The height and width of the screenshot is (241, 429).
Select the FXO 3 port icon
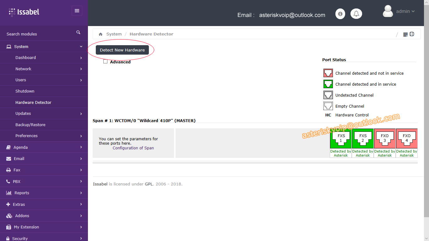tap(384, 138)
